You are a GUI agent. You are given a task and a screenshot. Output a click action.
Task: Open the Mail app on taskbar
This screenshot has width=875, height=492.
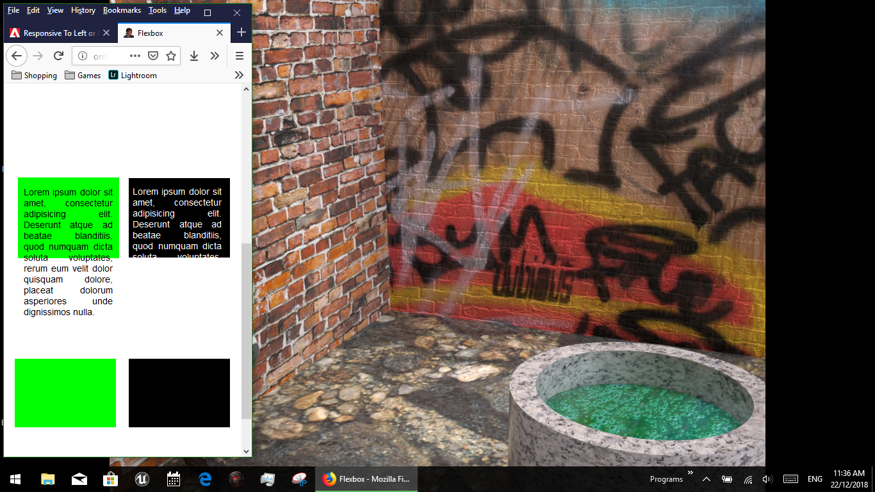click(x=79, y=479)
